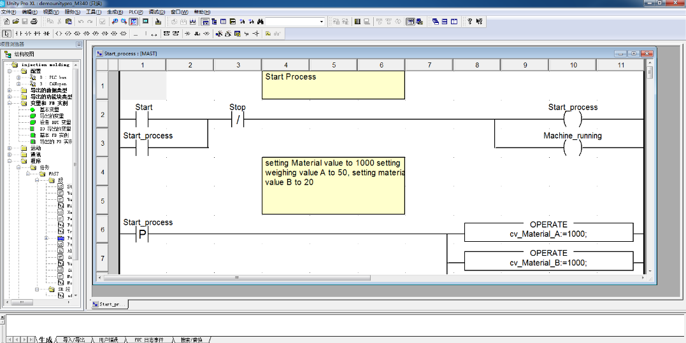Open the 视图(V) menu

(x=51, y=12)
